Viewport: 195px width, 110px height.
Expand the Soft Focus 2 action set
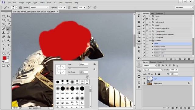click(x=150, y=22)
